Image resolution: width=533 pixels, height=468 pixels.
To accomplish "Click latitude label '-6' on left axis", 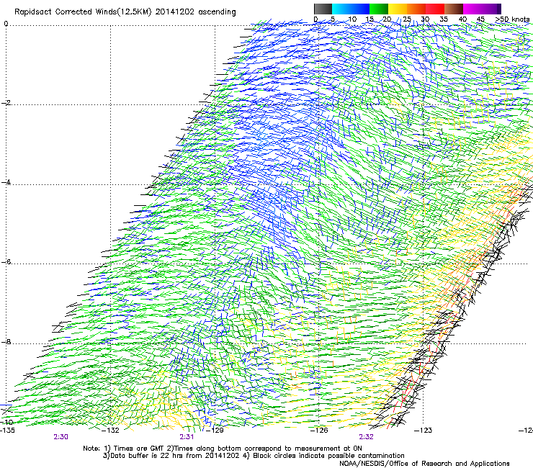I will pos(6,262).
